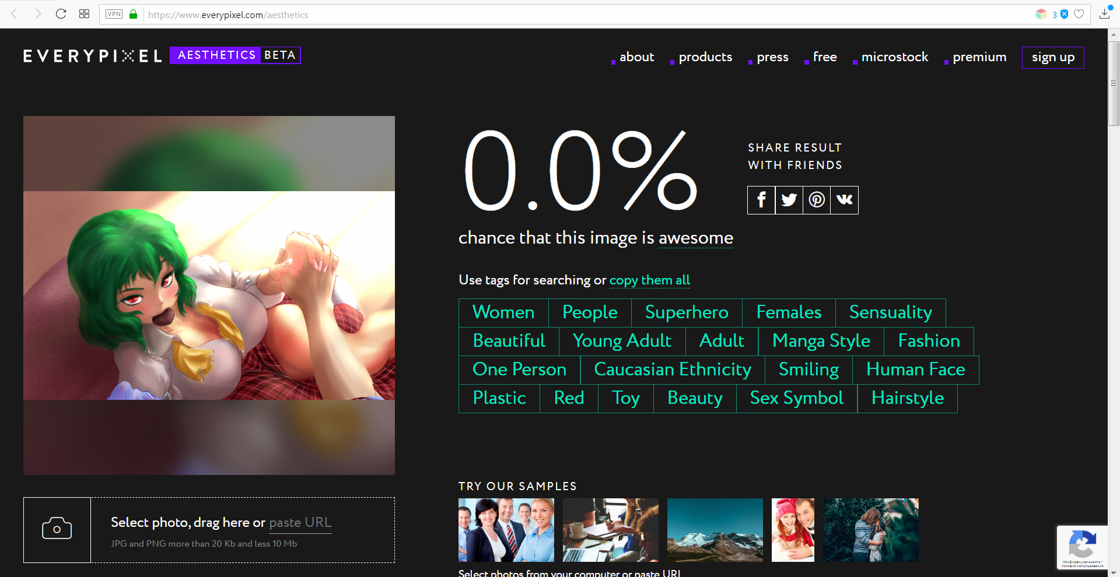Click the sign up button

click(1053, 57)
